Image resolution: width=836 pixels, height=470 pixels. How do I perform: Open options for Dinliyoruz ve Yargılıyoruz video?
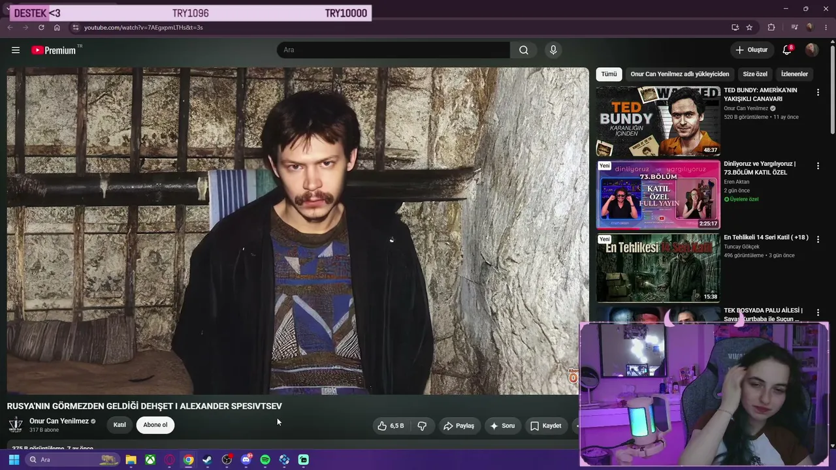pos(818,166)
